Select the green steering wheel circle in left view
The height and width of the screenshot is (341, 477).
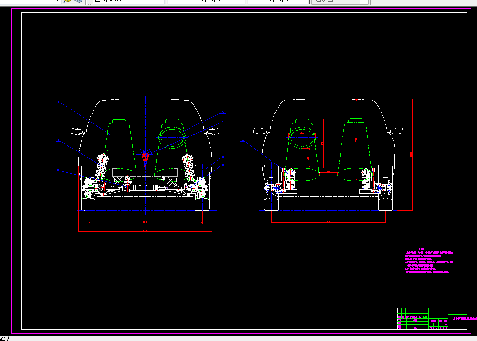click(172, 138)
